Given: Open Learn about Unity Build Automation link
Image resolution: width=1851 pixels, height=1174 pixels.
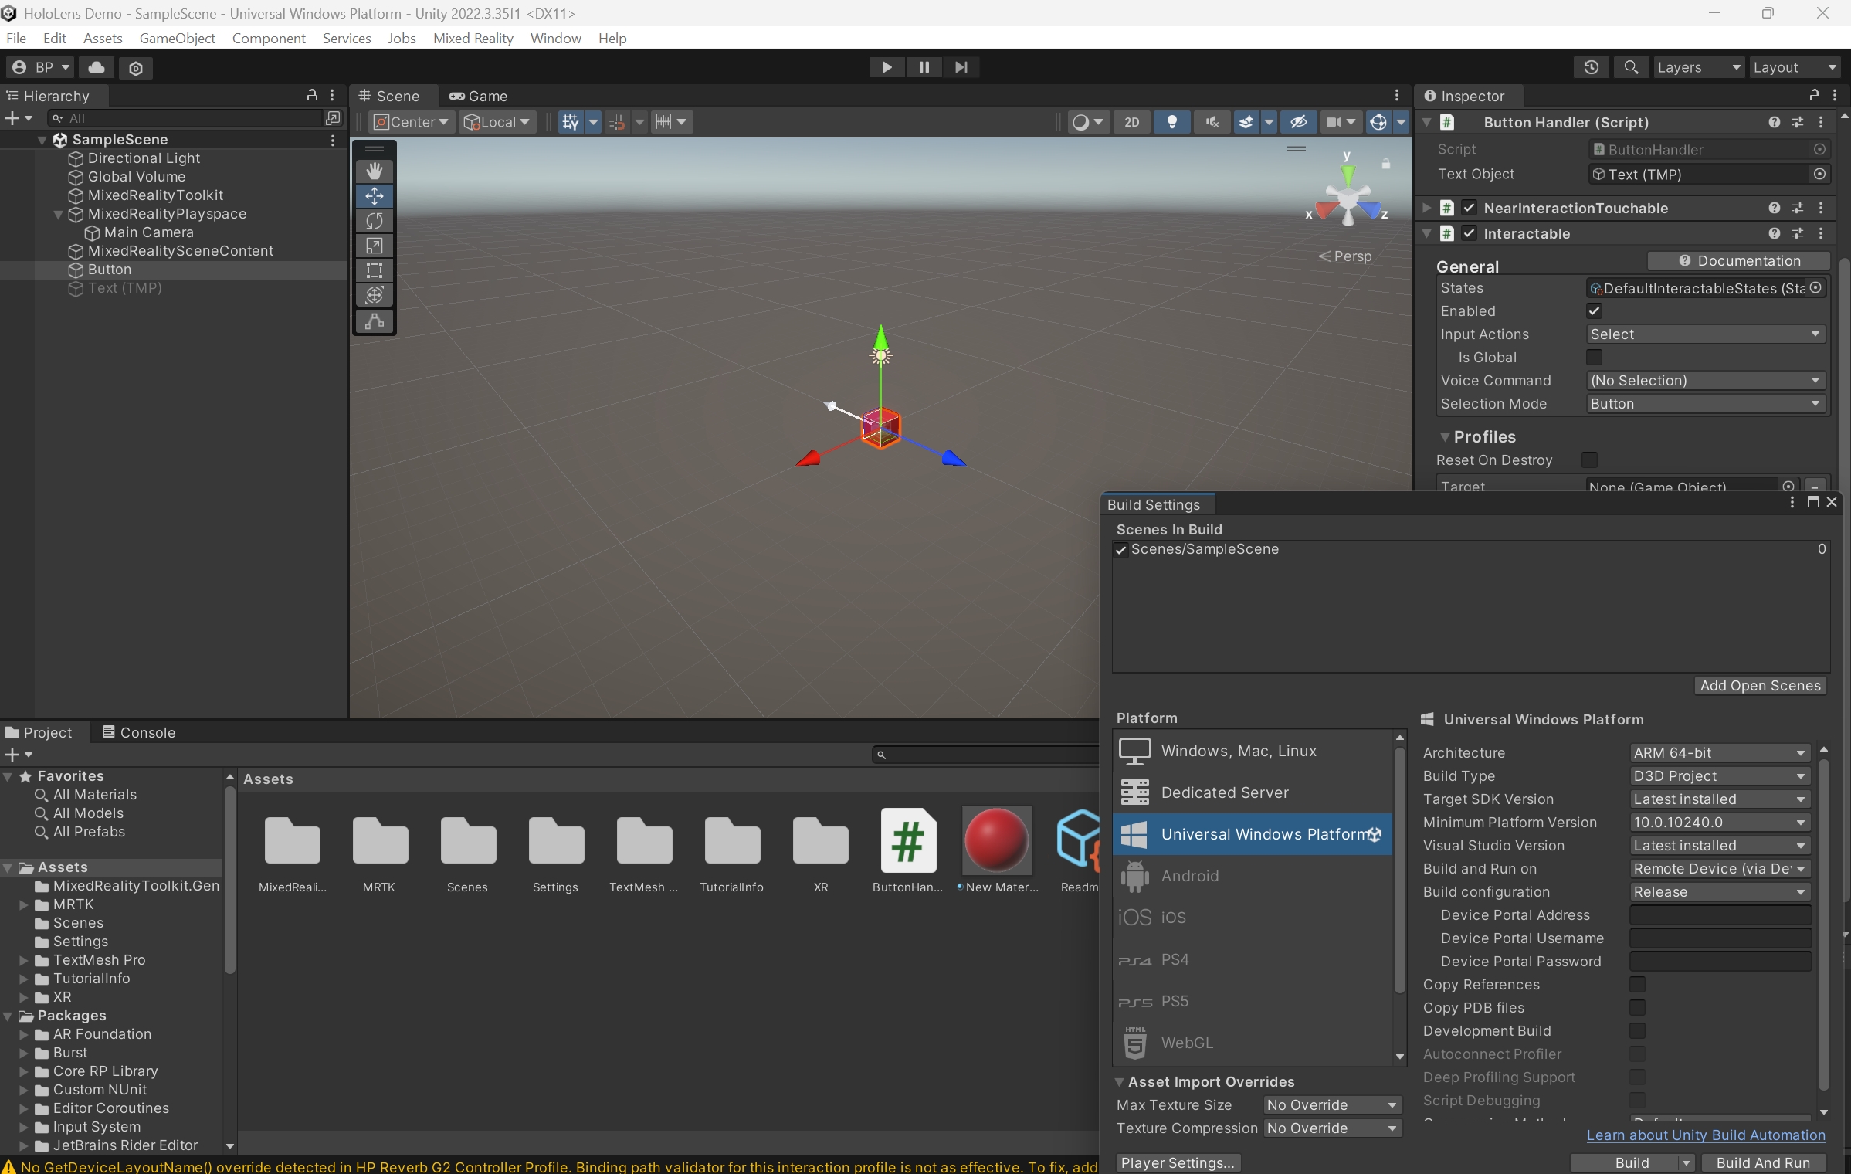Looking at the screenshot, I should click(x=1705, y=1135).
